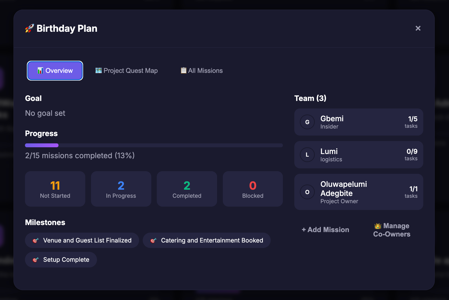This screenshot has width=449, height=300.
Task: Select Lumi's avatar circle with letter L
Action: pos(307,155)
